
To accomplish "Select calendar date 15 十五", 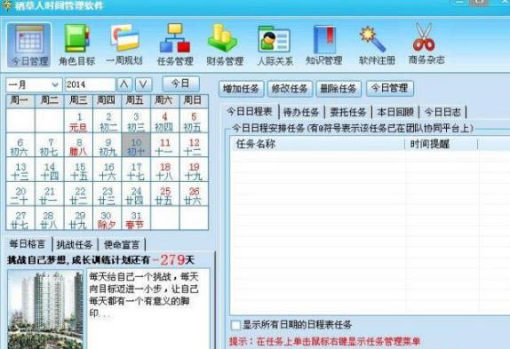I will 79,171.
